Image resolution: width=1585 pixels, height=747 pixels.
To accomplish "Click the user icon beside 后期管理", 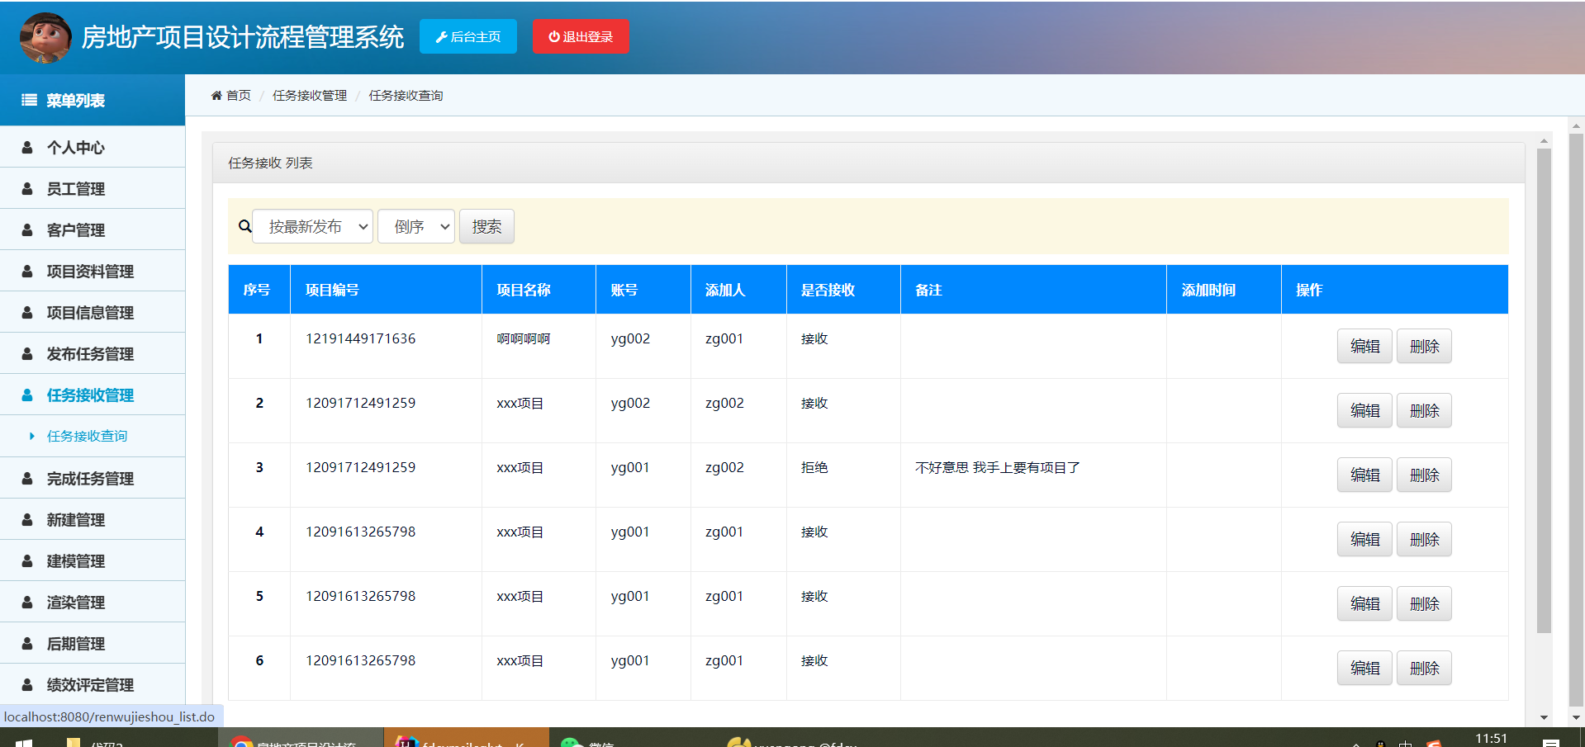I will point(27,643).
